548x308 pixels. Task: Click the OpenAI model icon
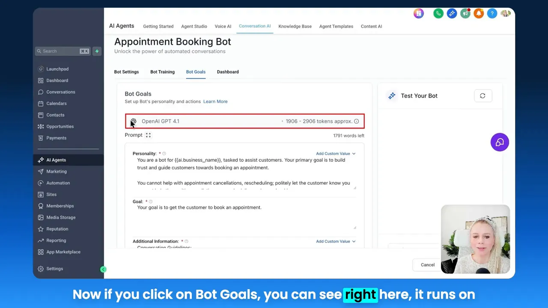tap(134, 121)
